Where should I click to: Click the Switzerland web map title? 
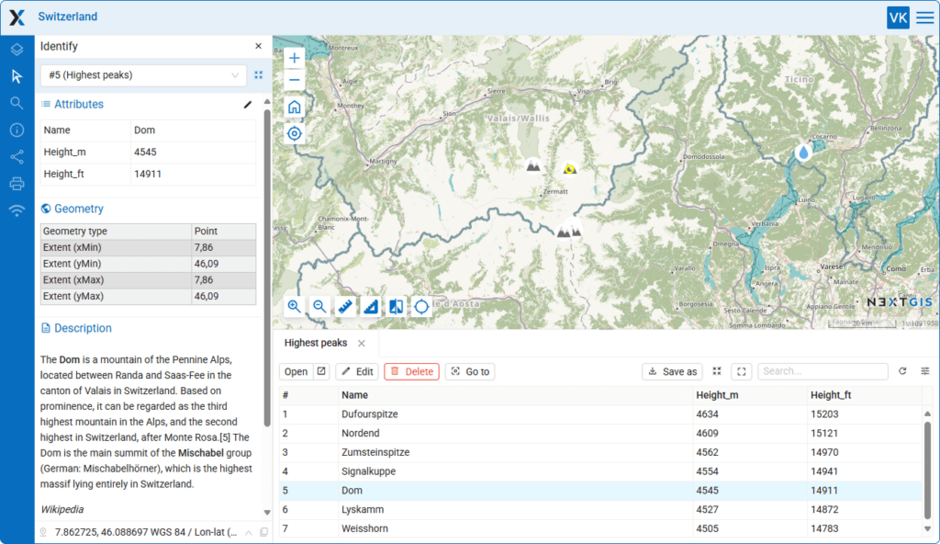[68, 17]
